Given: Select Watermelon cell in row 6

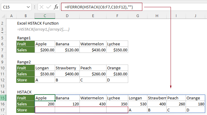Looking at the screenshot, I should [x=93, y=44].
